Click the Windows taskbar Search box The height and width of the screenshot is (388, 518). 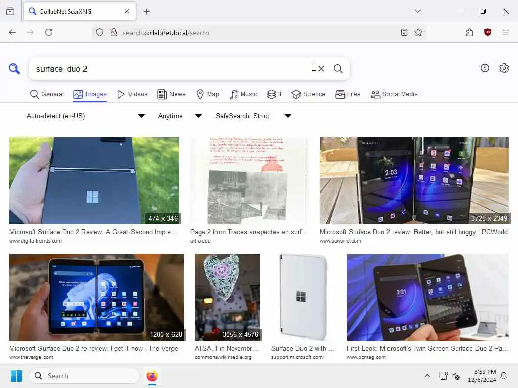pyautogui.click(x=84, y=376)
